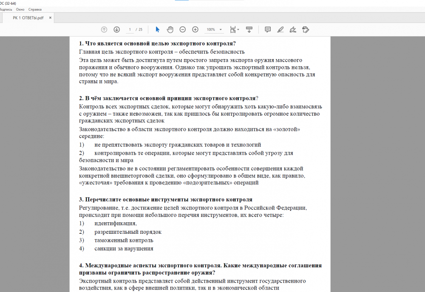Image resolution: width=425 pixels, height=292 pixels.
Task: Click the heading of question 3 in document
Action: (166, 199)
